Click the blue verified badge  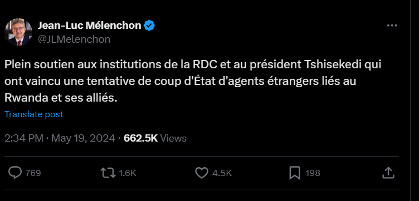pos(149,26)
